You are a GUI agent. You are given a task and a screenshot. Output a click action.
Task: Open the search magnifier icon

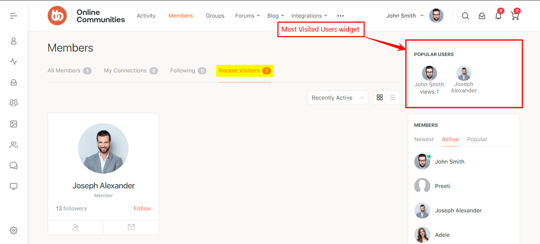(465, 16)
